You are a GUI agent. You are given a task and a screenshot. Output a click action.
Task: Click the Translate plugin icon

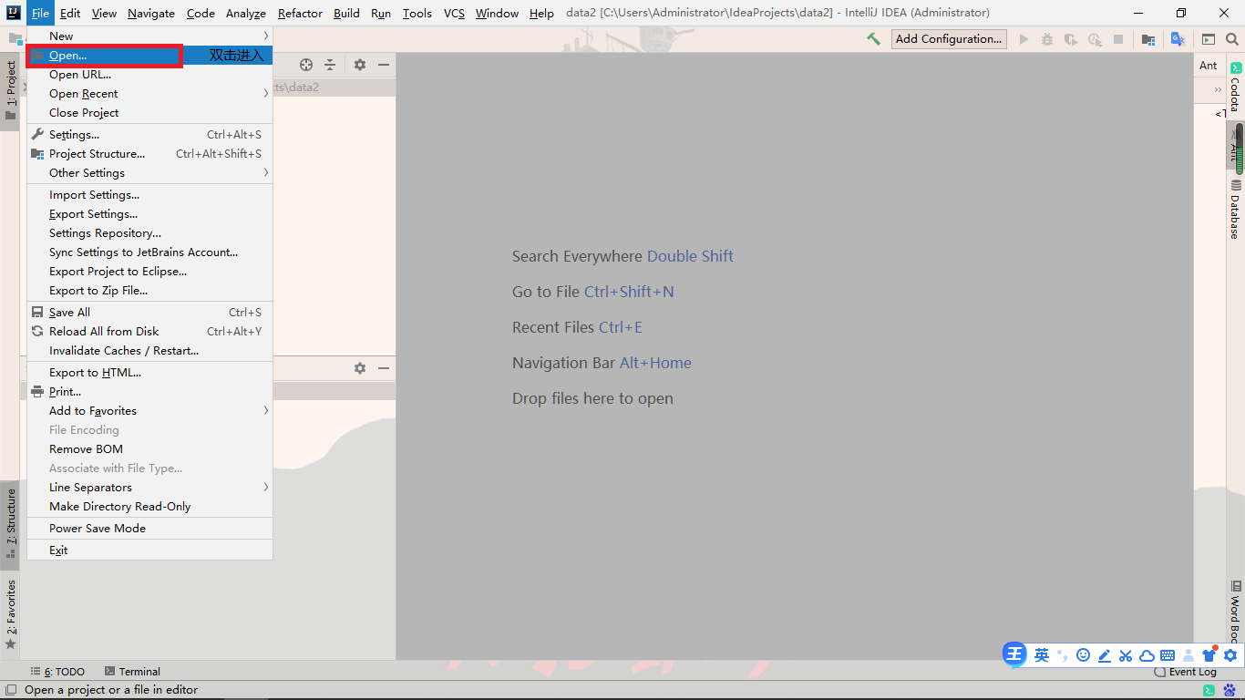click(1178, 39)
